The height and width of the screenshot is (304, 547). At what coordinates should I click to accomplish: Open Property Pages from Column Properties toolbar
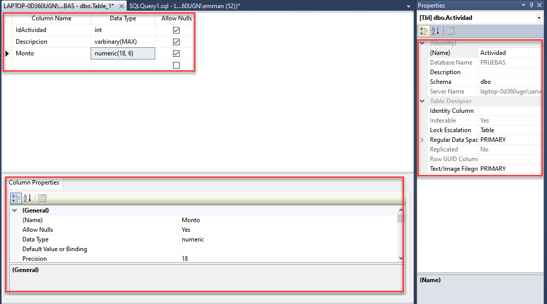click(41, 198)
